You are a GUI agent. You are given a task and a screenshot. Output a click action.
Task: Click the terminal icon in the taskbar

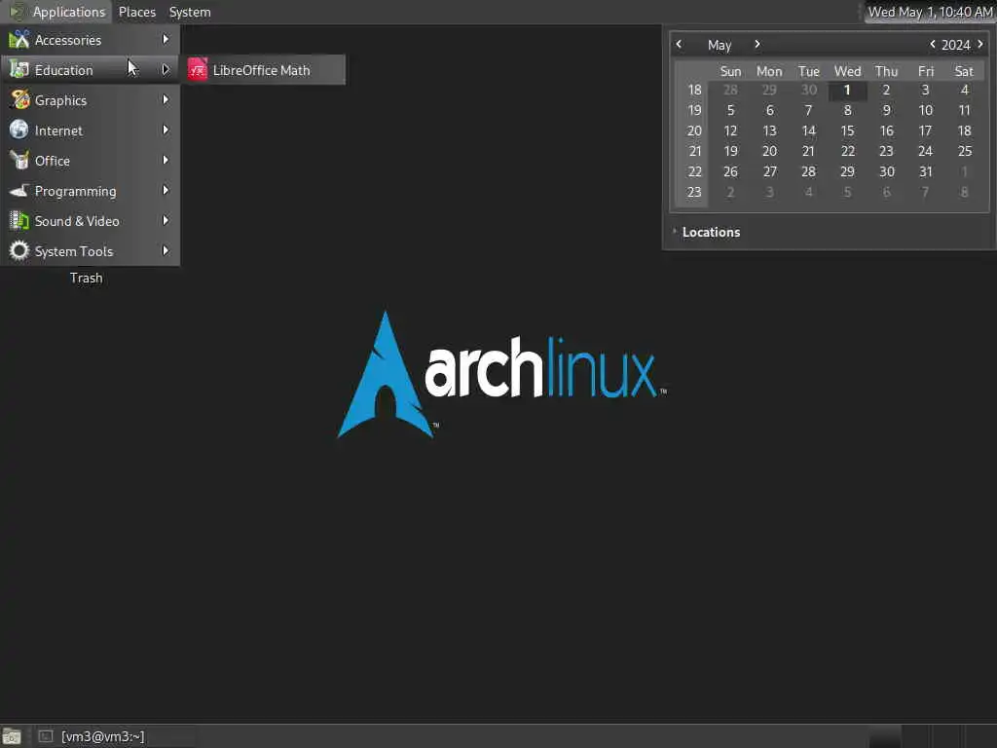(45, 736)
